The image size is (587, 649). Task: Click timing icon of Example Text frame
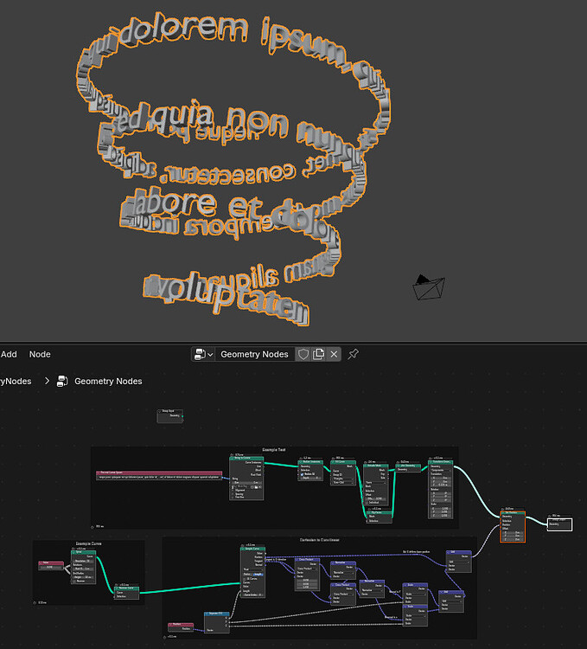click(93, 527)
